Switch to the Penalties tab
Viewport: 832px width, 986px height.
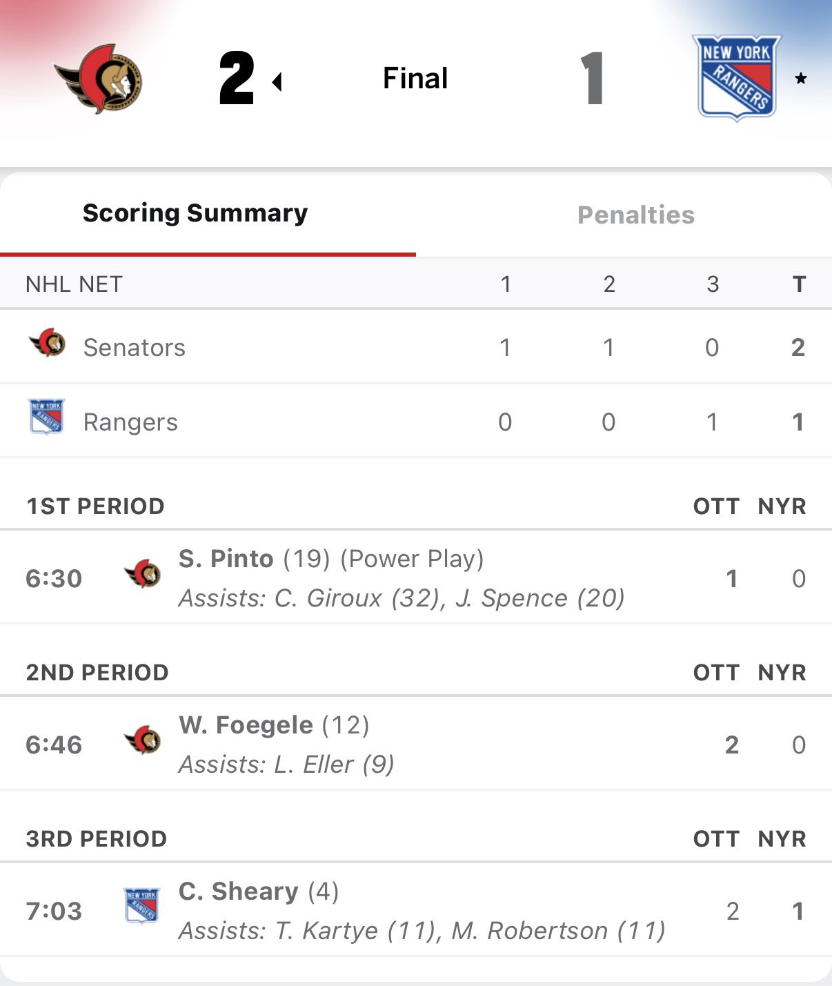pos(635,215)
